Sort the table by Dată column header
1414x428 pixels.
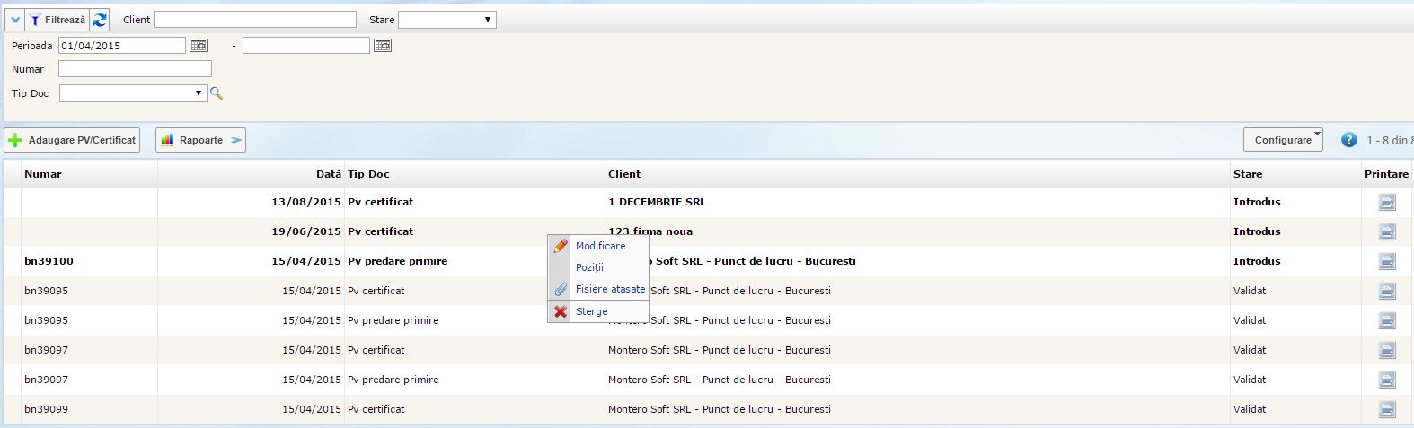[328, 174]
